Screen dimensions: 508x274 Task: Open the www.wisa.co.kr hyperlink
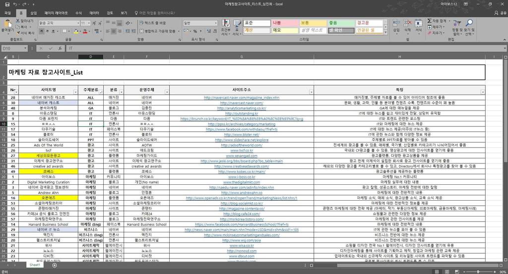point(242,246)
